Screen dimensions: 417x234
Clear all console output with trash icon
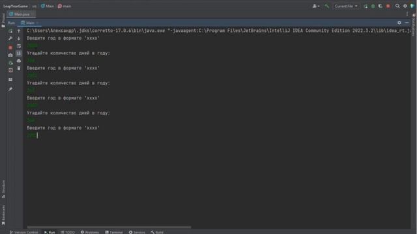[19, 68]
